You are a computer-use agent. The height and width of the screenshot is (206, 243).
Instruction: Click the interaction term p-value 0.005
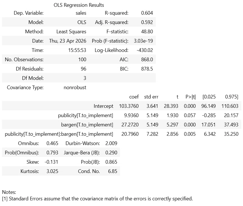click(190, 134)
